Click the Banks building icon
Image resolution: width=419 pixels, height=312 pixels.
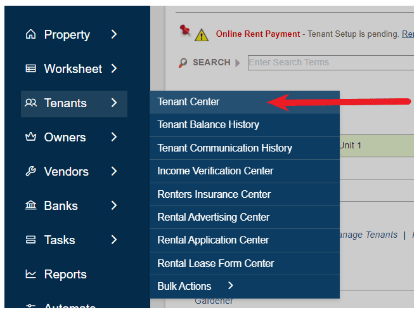click(x=30, y=206)
